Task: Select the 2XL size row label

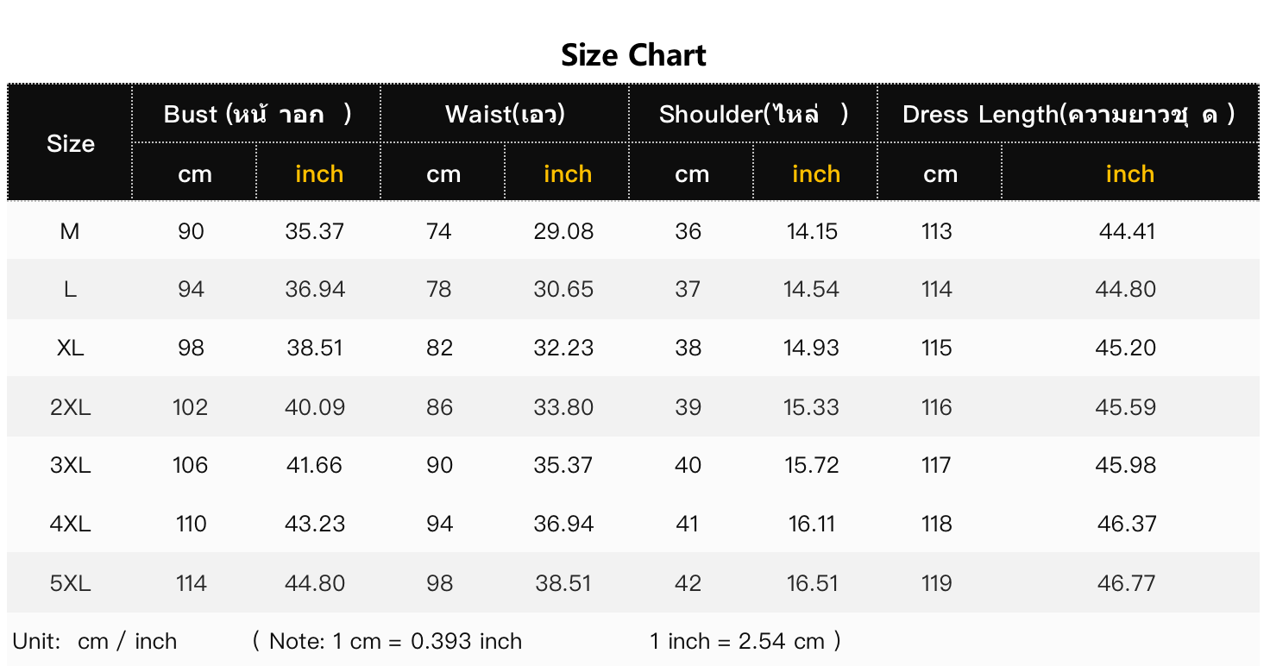Action: (x=70, y=407)
